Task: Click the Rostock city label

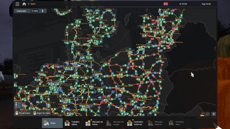Action: tap(88, 60)
